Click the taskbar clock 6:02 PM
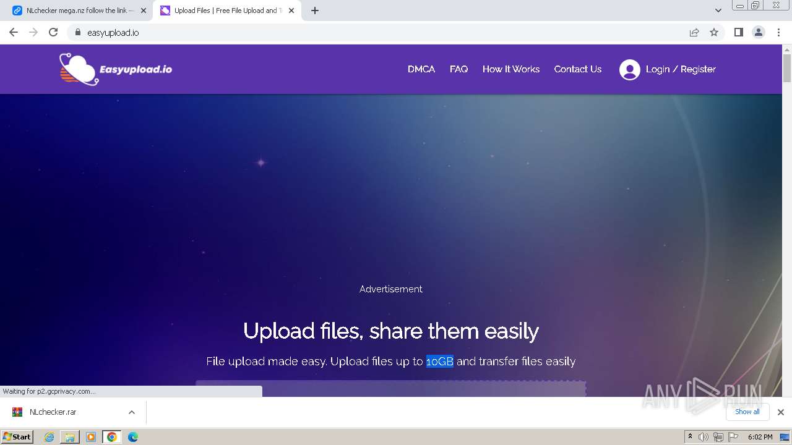The height and width of the screenshot is (445, 792). pyautogui.click(x=760, y=437)
